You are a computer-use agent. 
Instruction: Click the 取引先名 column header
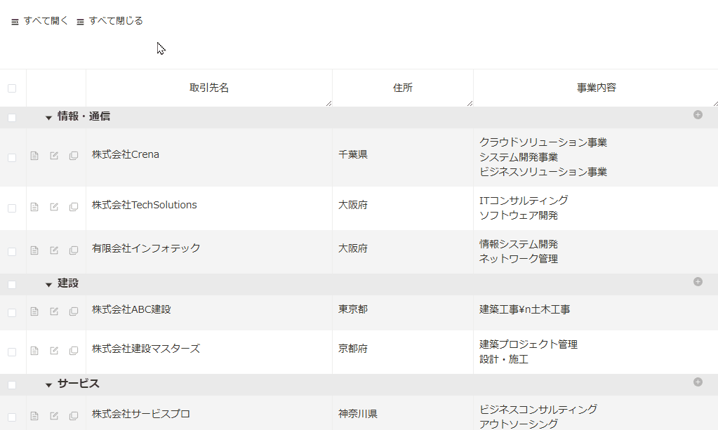tap(209, 88)
